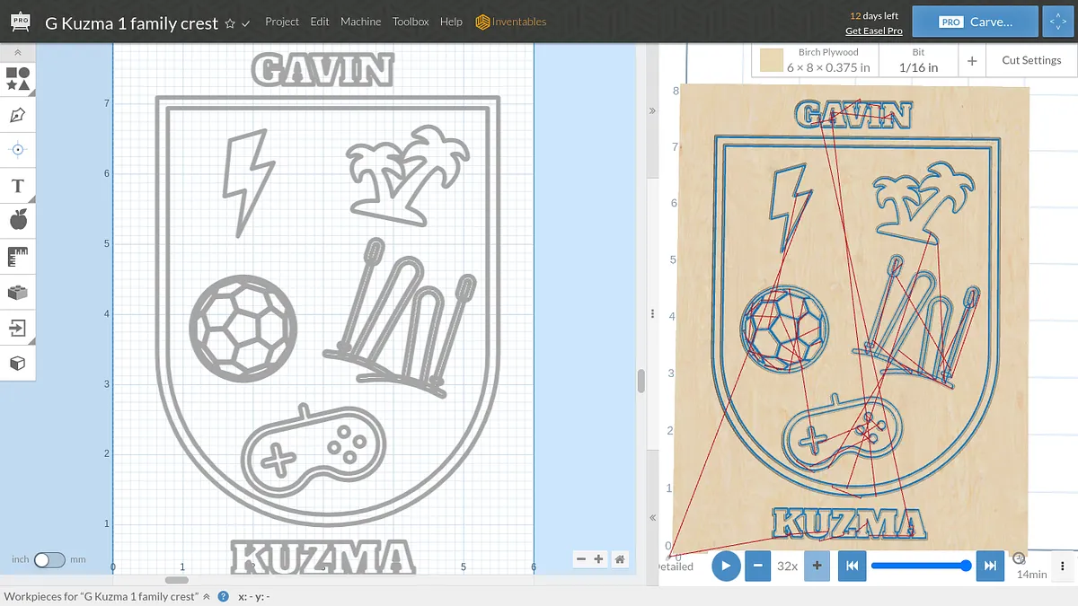The width and height of the screenshot is (1078, 606).
Task: Select the Pen tool
Action: [18, 115]
